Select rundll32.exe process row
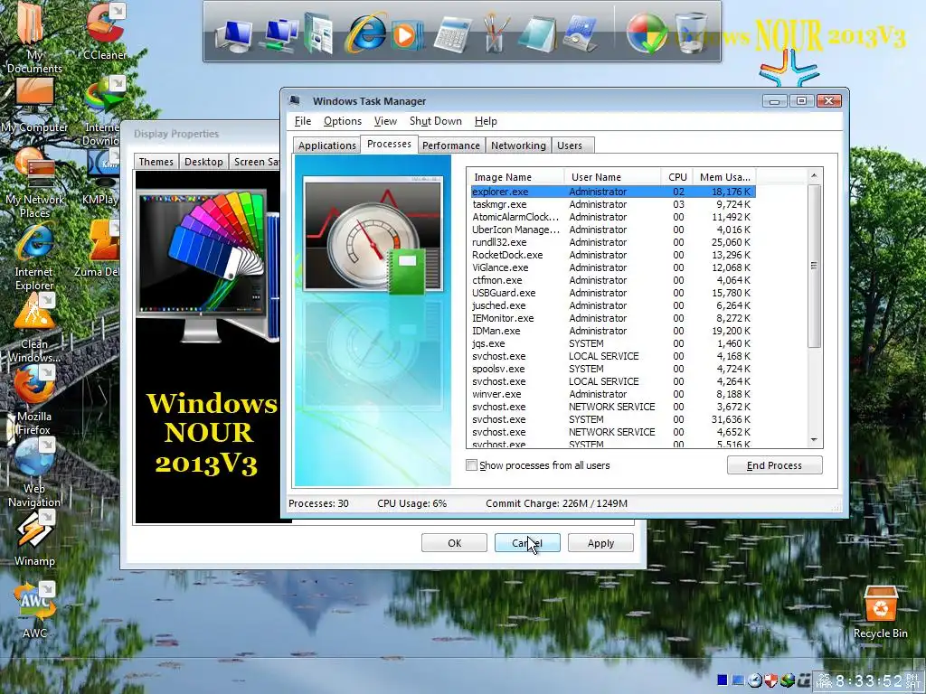Viewport: 926px width, 694px height. coord(613,242)
